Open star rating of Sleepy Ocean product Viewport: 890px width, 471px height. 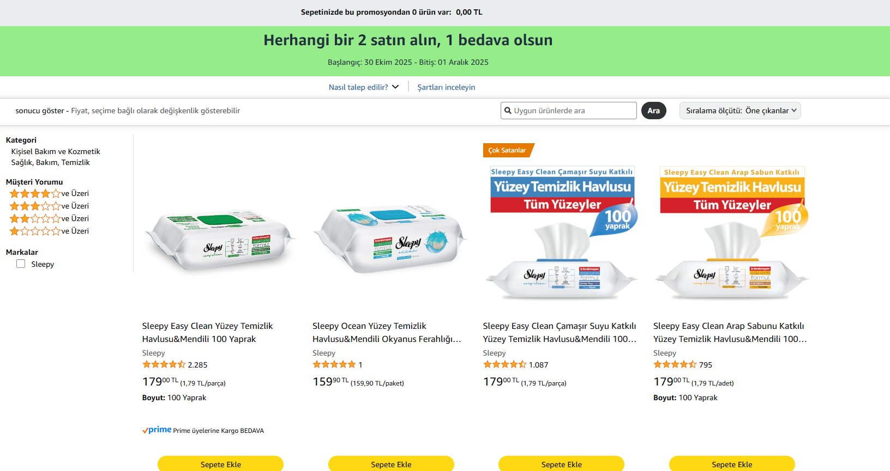coord(334,364)
